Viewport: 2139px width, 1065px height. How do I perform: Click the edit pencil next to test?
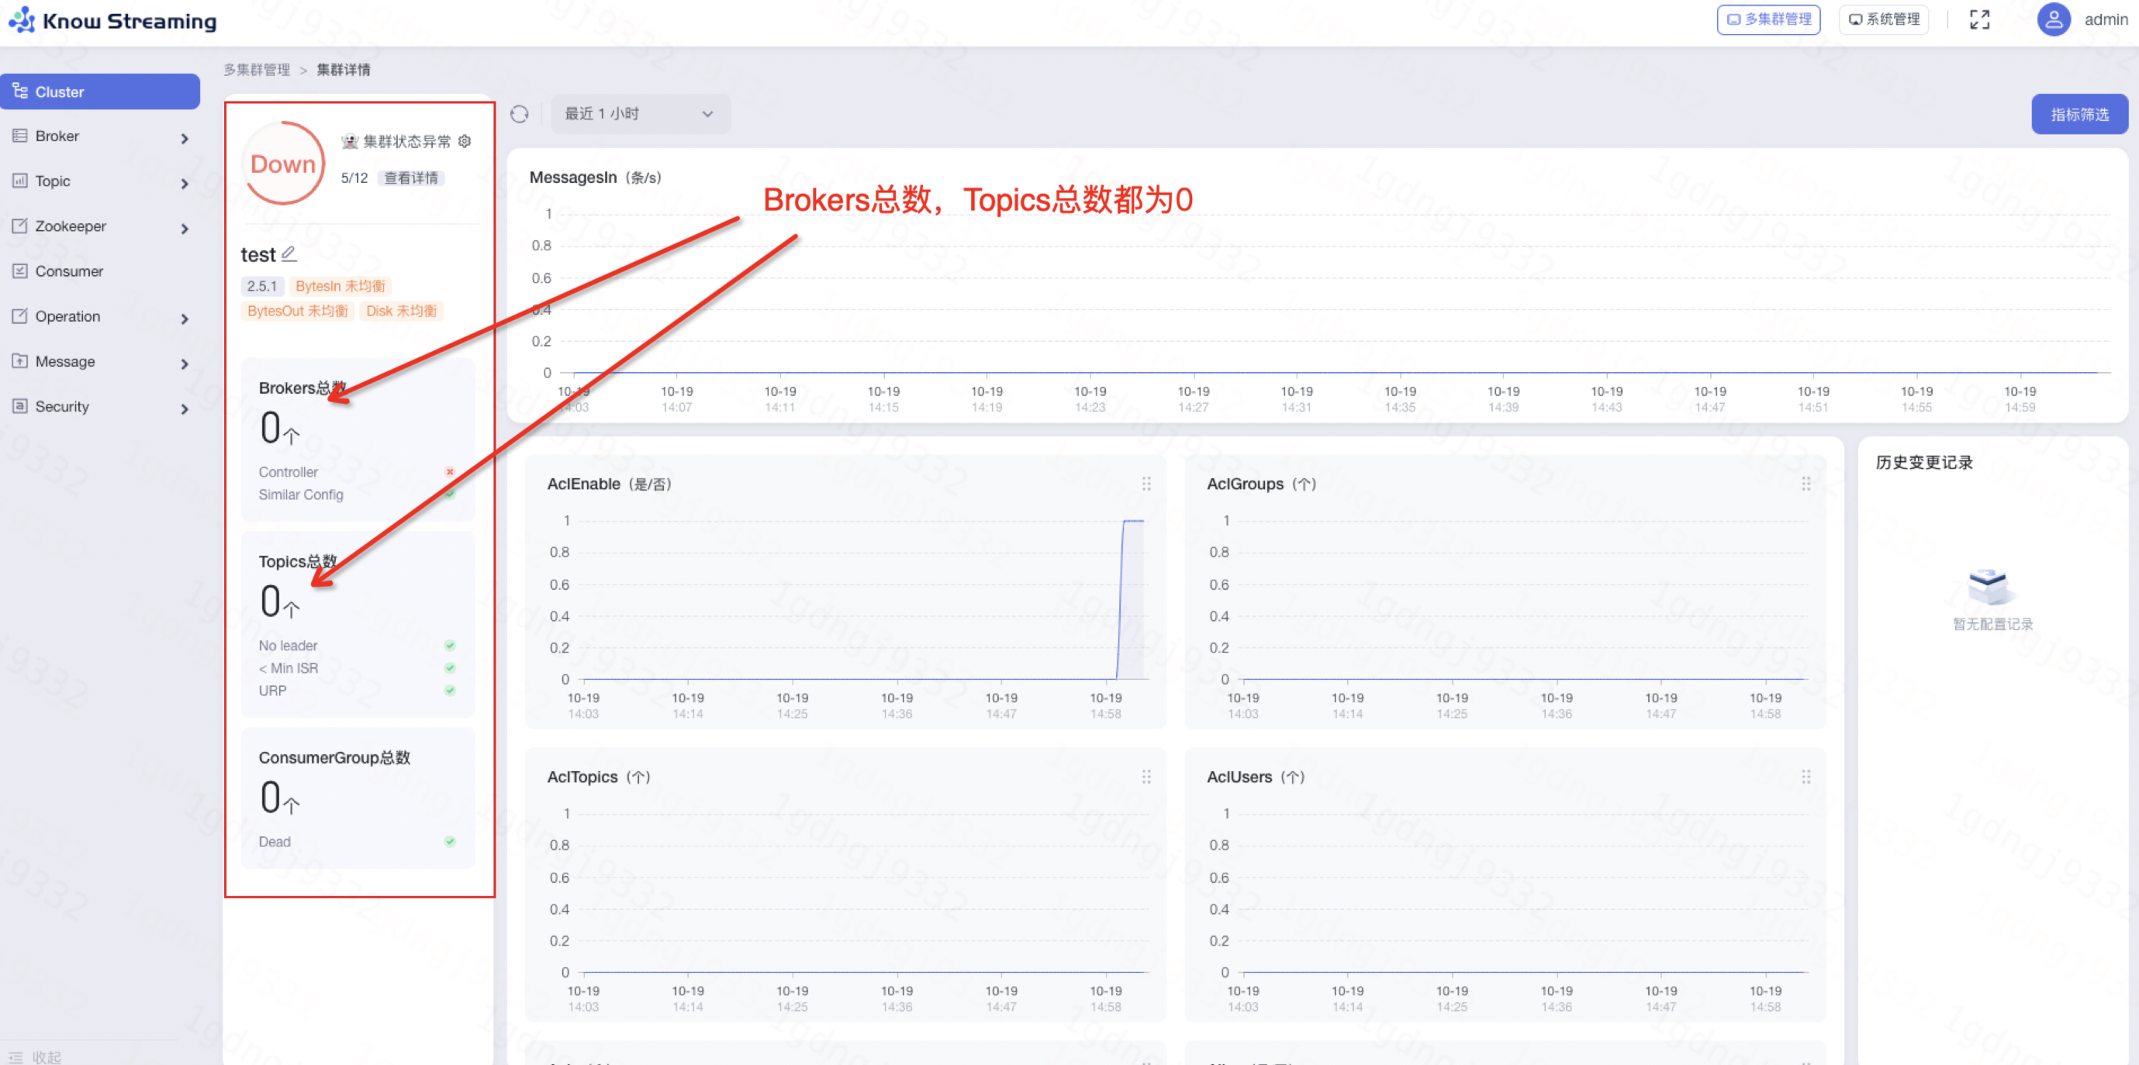289,254
